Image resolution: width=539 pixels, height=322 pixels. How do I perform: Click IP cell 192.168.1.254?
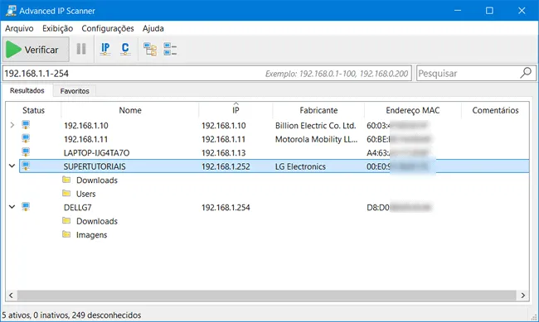pos(226,207)
